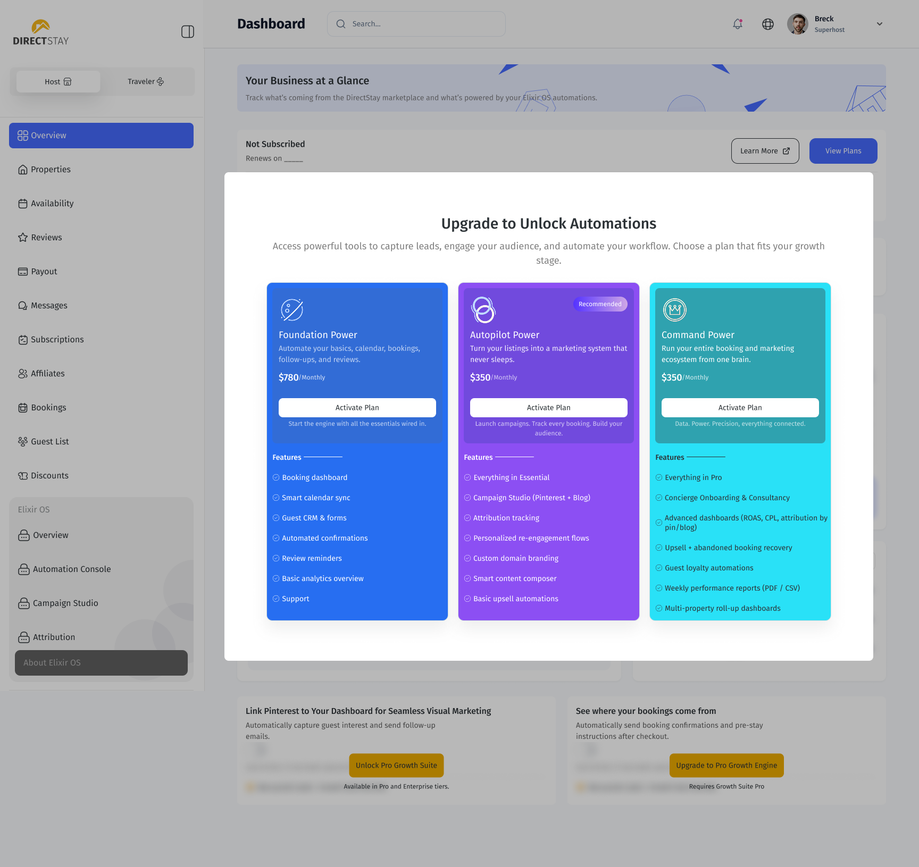
Task: Click the View Plans button
Action: point(843,151)
